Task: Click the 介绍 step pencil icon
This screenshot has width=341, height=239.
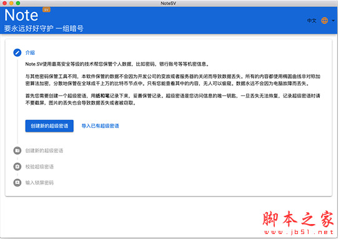Action: coord(17,52)
